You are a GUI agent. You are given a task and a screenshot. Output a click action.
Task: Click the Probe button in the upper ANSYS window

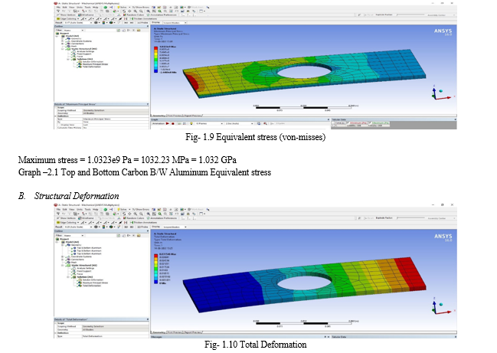143,22
